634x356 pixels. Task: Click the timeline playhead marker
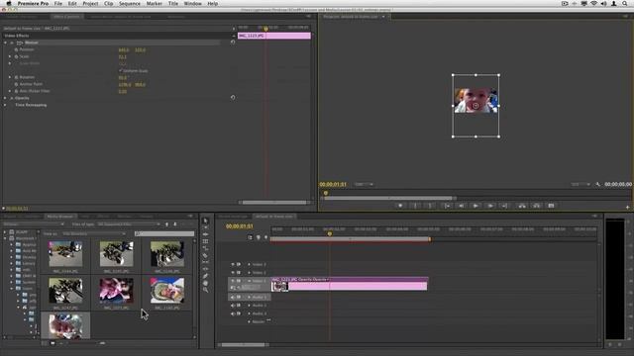tap(330, 233)
